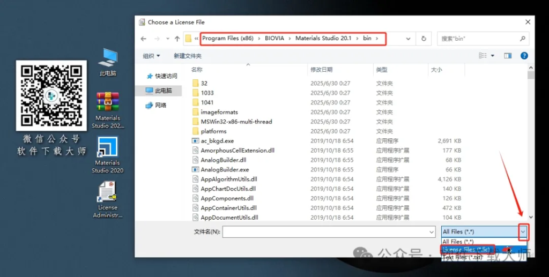The image size is (549, 277).
Task: Sort by 大小 column header
Action: click(436, 70)
